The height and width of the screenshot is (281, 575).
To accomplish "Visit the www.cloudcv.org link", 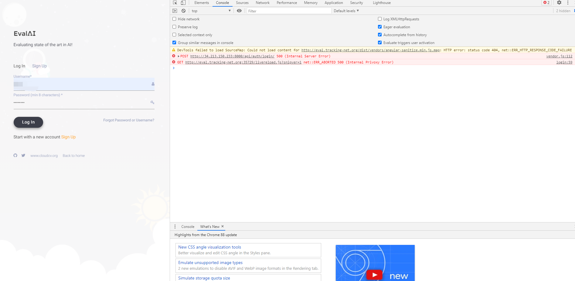I will click(x=44, y=156).
